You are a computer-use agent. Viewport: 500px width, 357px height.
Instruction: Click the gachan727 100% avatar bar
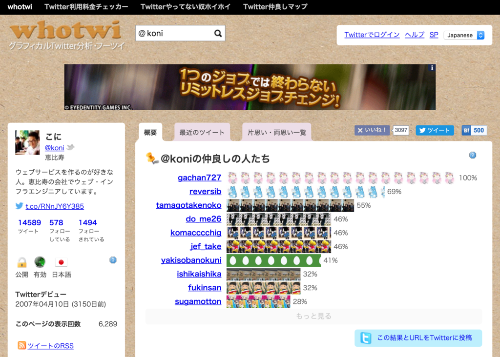341,178
